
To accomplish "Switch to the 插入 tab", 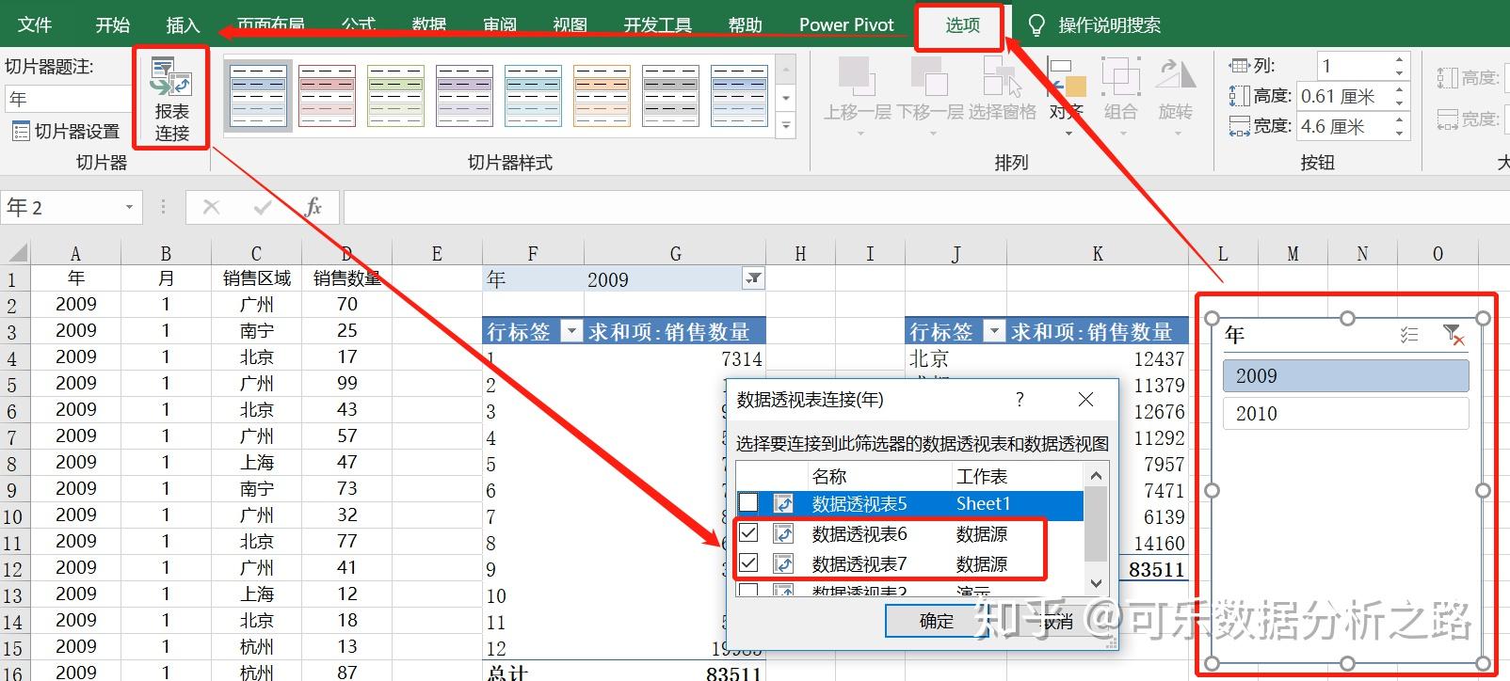I will point(183,24).
